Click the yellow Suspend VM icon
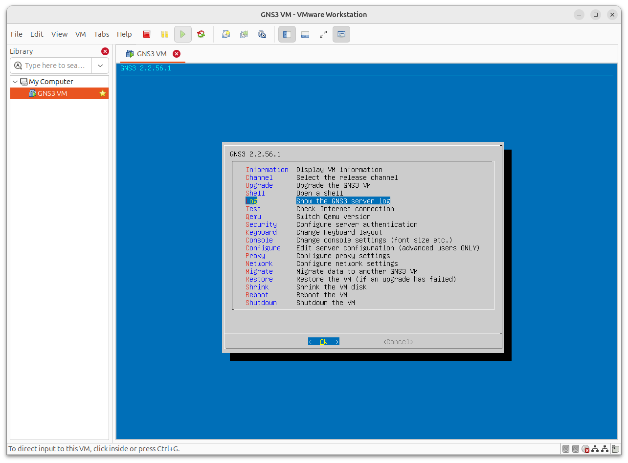This screenshot has width=628, height=463. [x=165, y=34]
